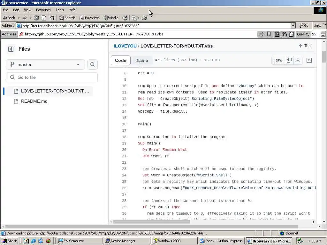Click the Go to file input
Viewport: 327px width, 245px height.
51,77
